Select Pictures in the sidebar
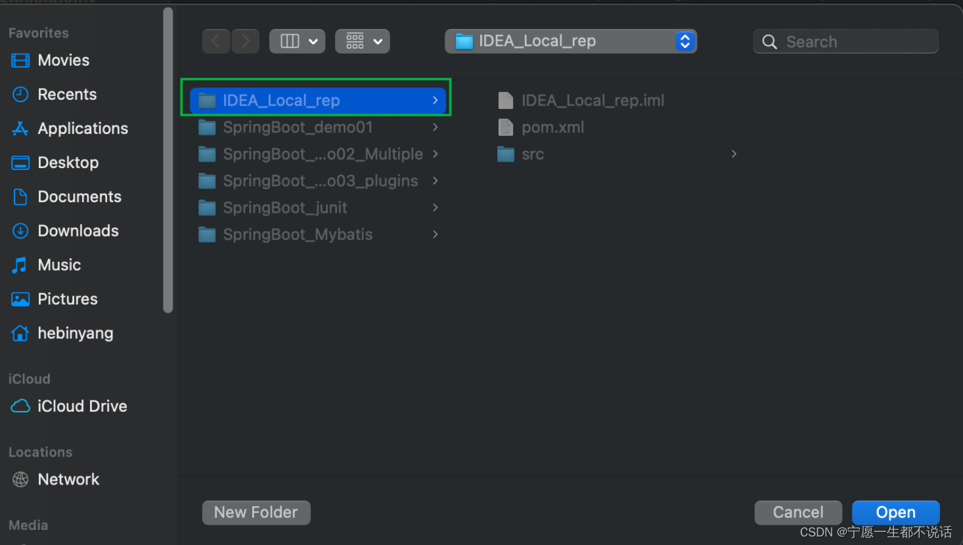Screen dimensions: 963x545 point(55,299)
